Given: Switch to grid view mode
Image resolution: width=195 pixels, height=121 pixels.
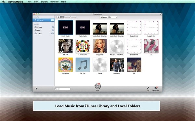Looking at the screenshot, I should [x=62, y=17].
